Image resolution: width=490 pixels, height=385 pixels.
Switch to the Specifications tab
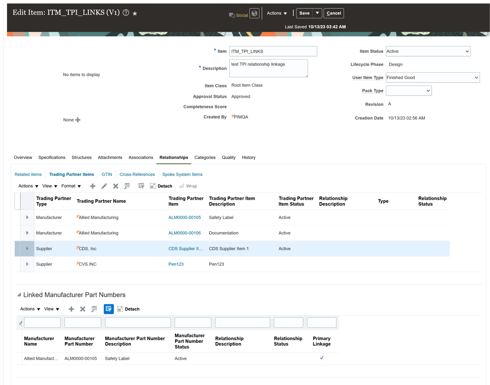(52, 158)
